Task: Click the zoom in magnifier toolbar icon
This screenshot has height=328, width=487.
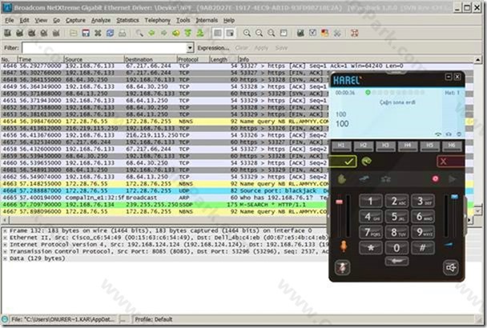Action: [247, 33]
